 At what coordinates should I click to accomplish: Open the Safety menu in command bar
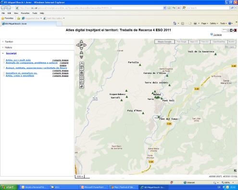[x=214, y=24]
